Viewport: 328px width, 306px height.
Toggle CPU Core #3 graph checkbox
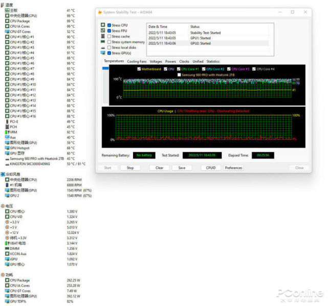(229, 69)
